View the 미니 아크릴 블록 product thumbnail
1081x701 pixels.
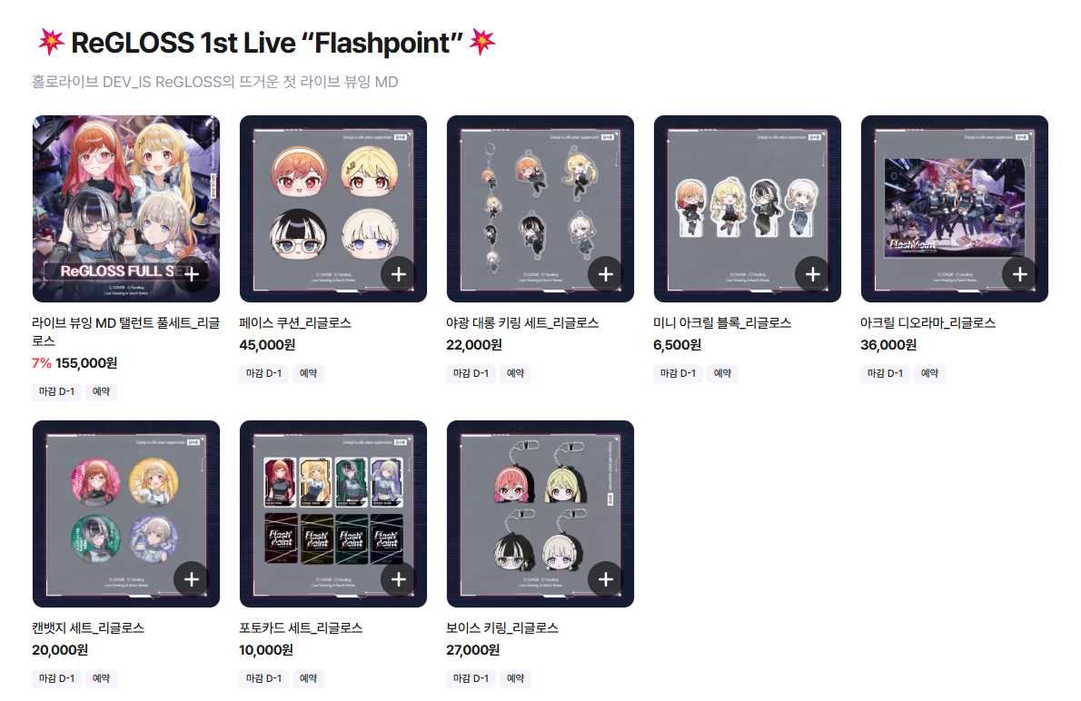point(748,209)
